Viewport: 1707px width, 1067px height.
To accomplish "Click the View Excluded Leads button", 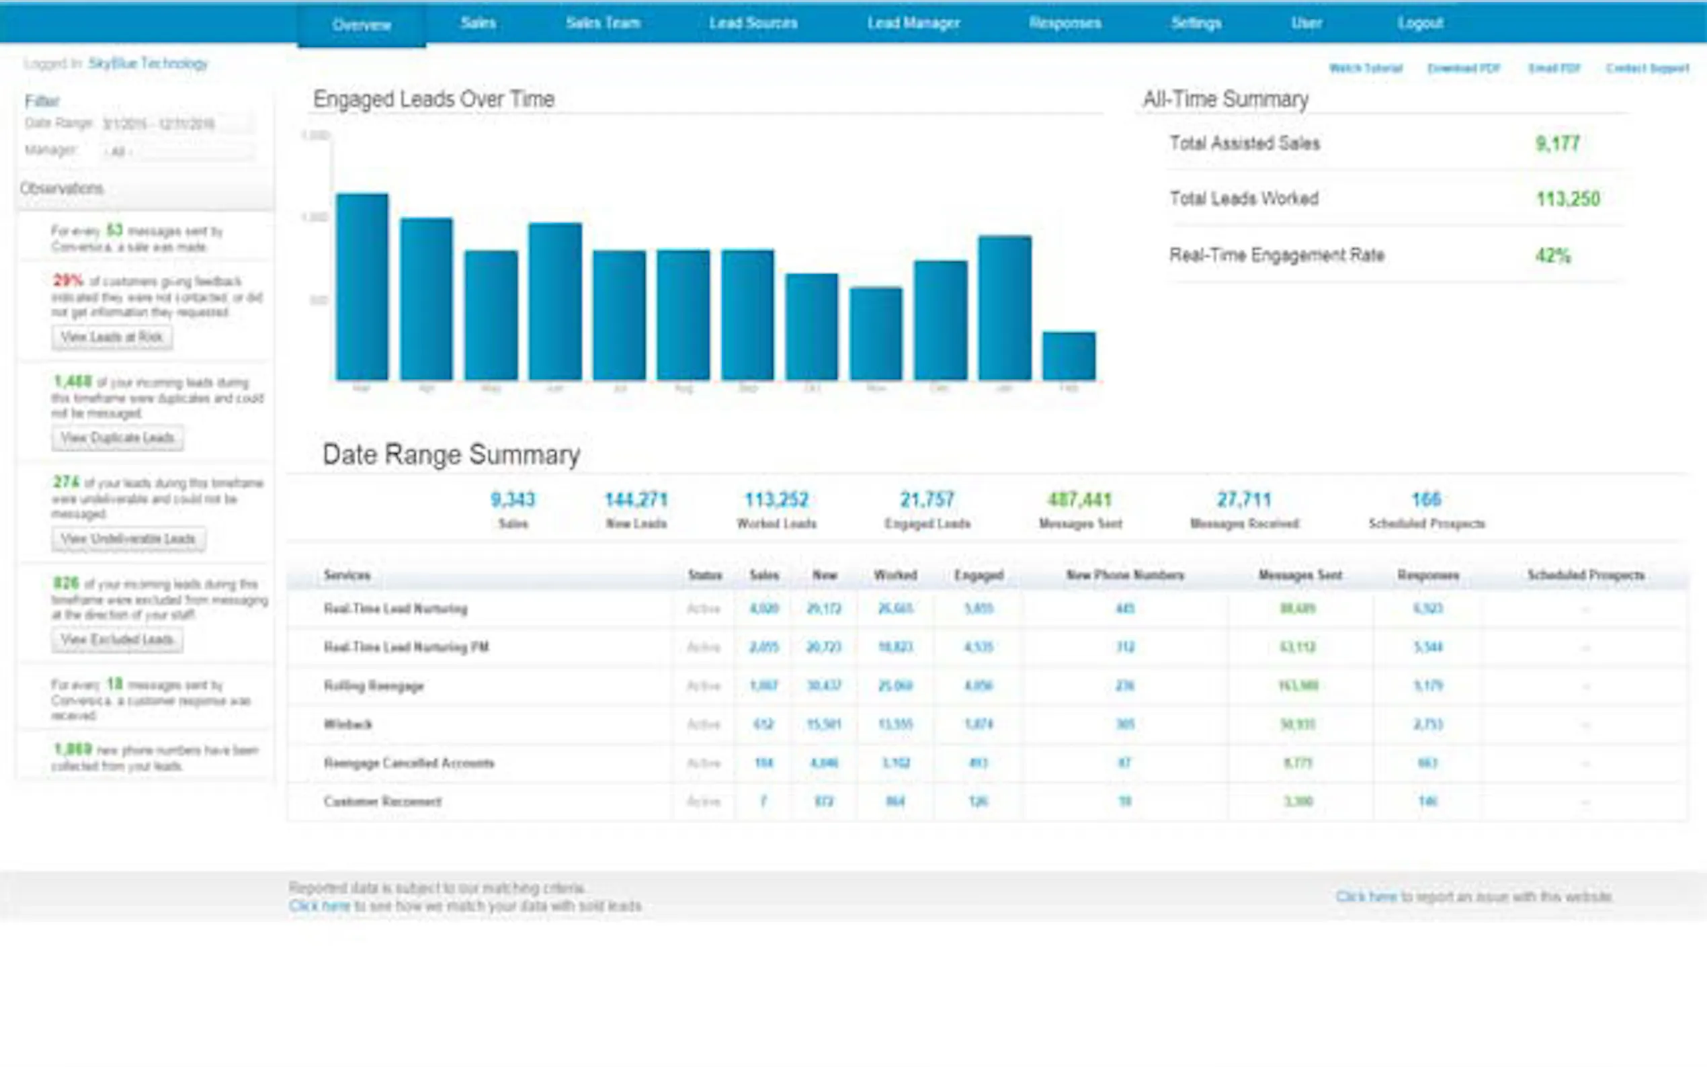I will [x=117, y=640].
